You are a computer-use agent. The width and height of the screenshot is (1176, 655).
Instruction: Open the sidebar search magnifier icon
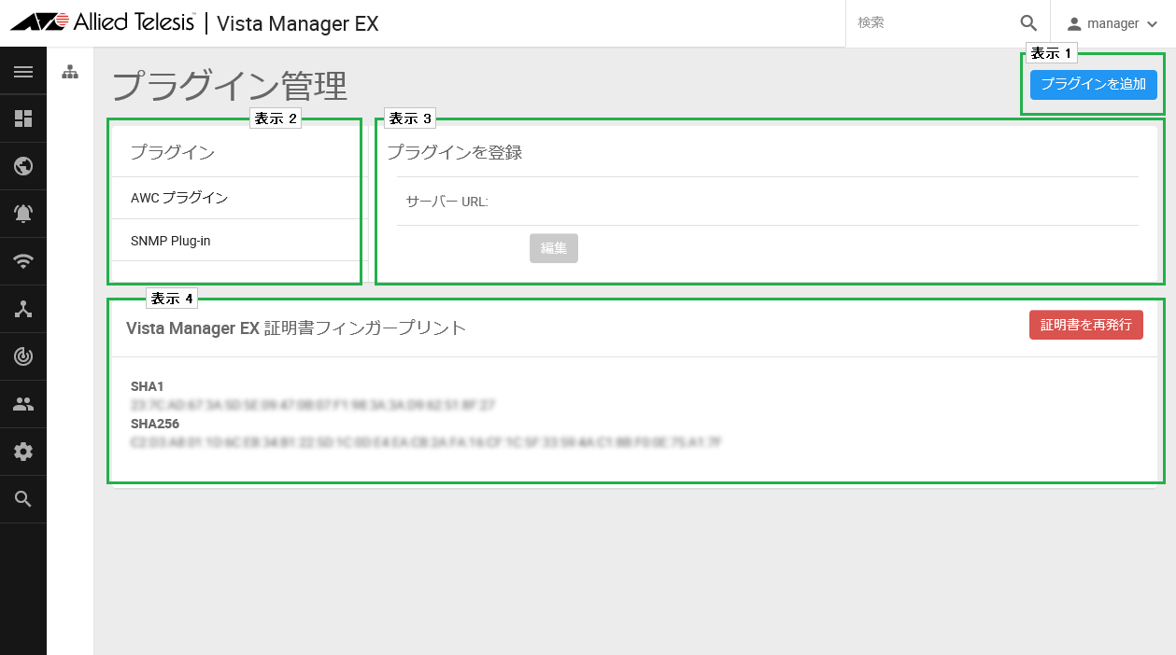(23, 499)
